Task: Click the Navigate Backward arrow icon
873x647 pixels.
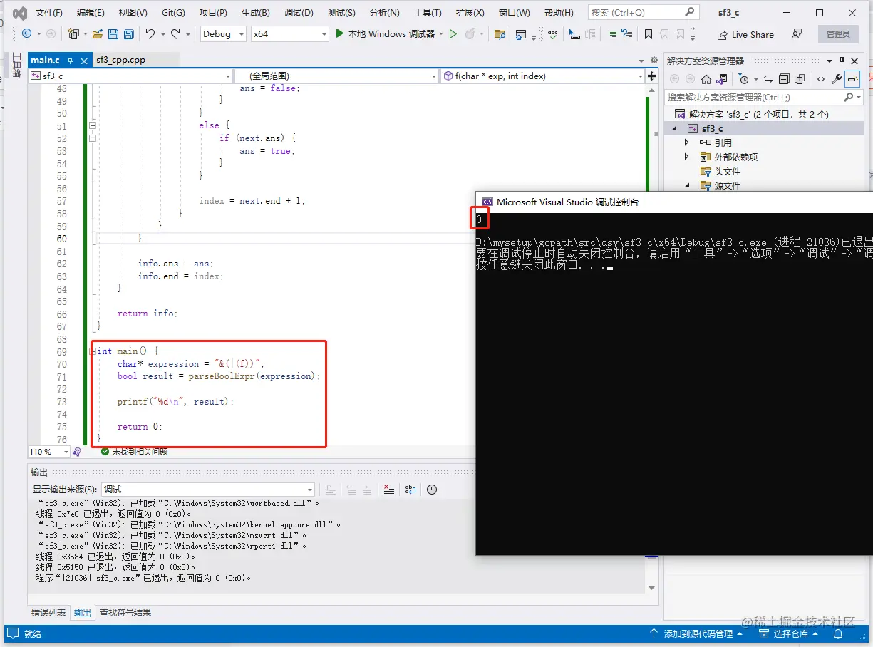Action: [x=26, y=33]
